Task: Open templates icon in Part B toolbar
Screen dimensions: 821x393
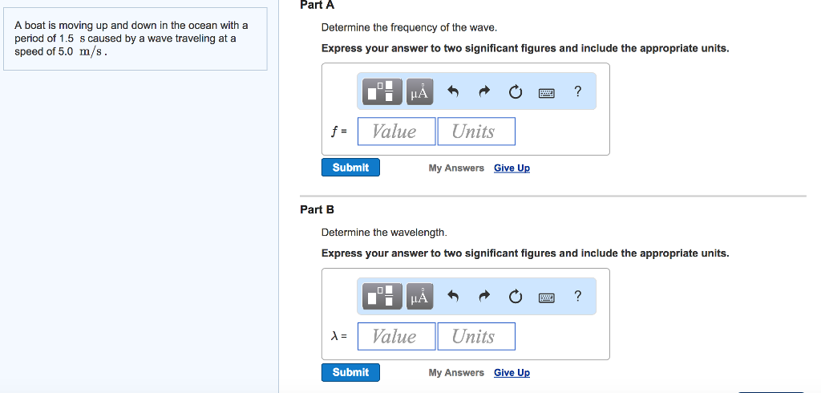Action: 382,297
